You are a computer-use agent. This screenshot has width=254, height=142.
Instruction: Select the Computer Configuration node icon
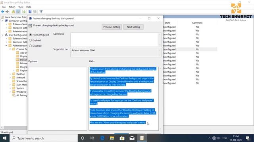6,21
